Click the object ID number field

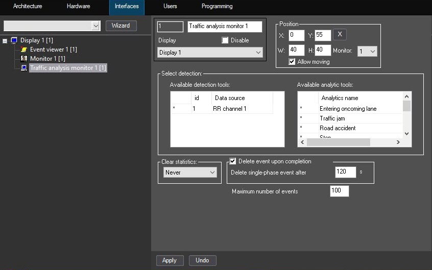click(170, 27)
